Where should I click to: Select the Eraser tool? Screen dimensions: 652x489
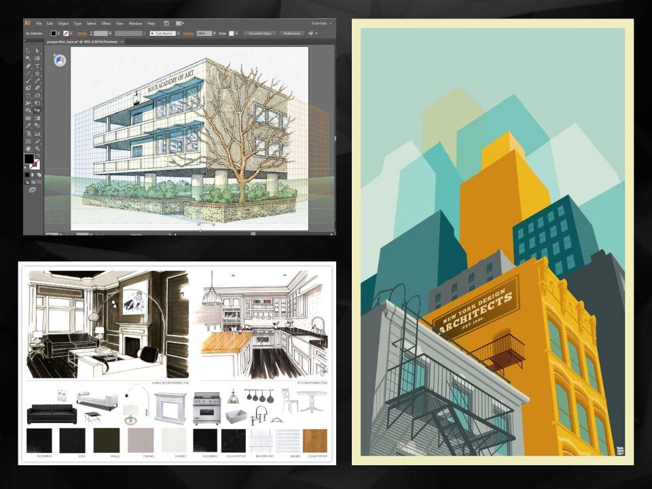point(37,88)
